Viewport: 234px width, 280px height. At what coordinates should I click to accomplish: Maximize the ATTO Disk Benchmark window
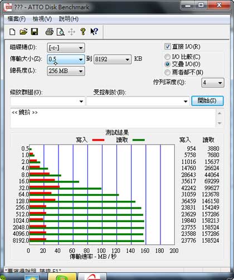click(201, 5)
